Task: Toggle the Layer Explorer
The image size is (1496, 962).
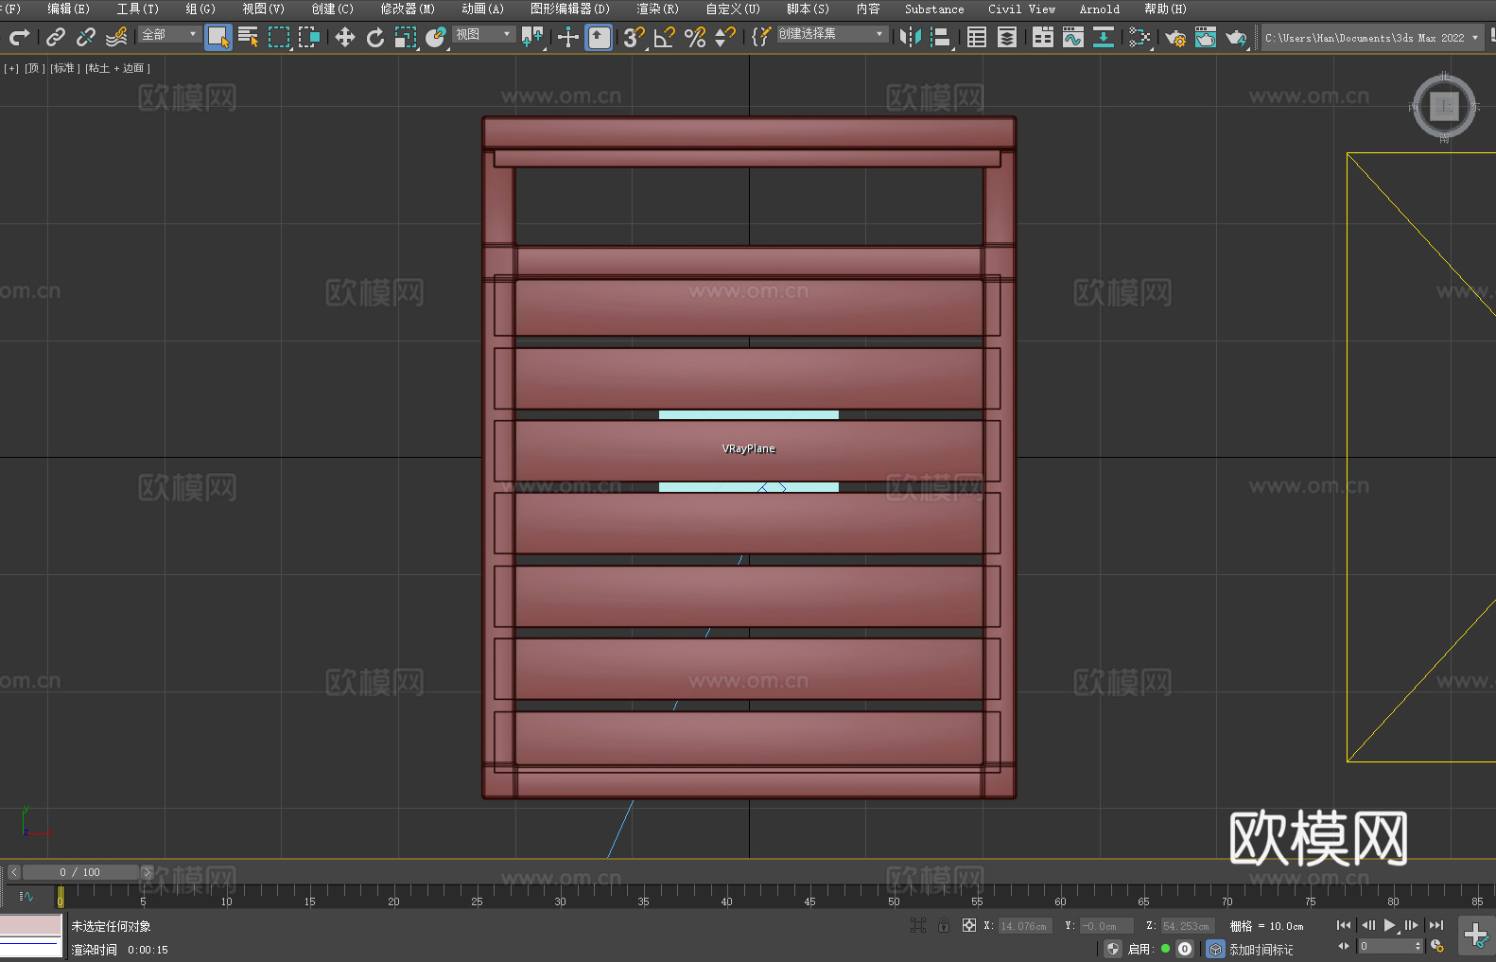Action: click(1007, 37)
